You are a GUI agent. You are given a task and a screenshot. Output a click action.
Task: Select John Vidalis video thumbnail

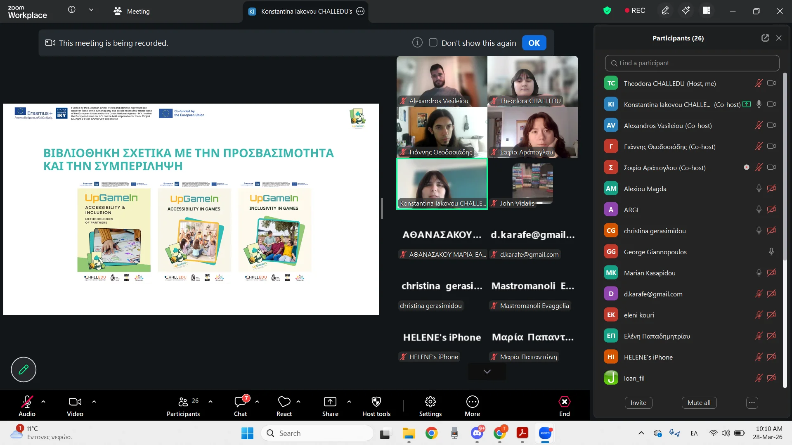point(532,184)
